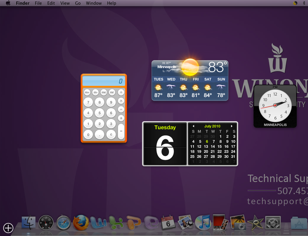This screenshot has height=236, width=308.
Task: Select July 17 in the calendar widget
Action: 233,147
